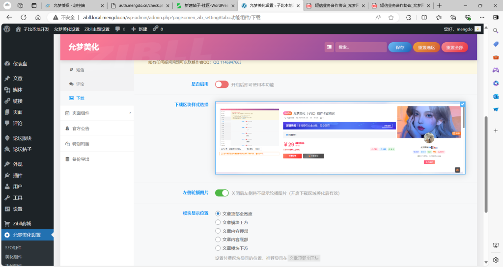Open the 新建 dropdown in admin bar
This screenshot has height=267, width=503.
139,29
